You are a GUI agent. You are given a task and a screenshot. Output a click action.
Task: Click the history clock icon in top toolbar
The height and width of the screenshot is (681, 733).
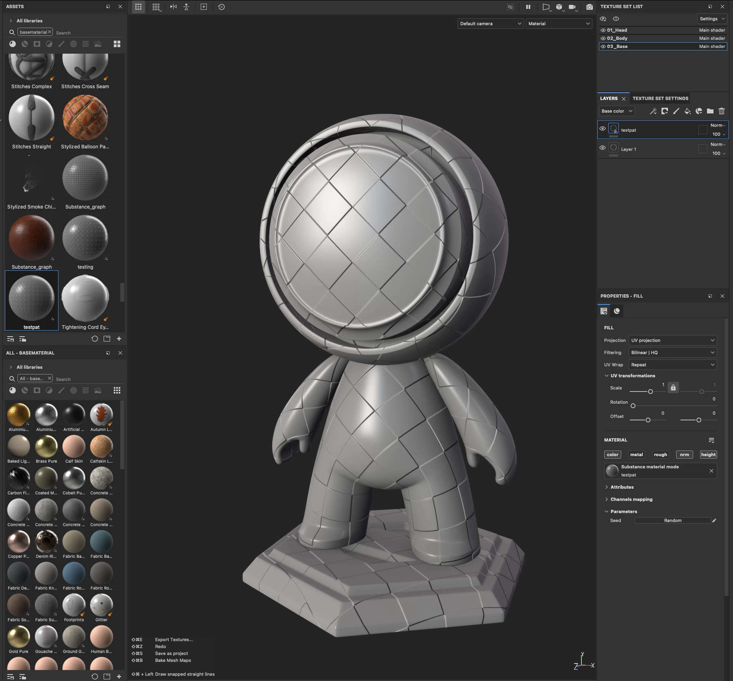(221, 7)
